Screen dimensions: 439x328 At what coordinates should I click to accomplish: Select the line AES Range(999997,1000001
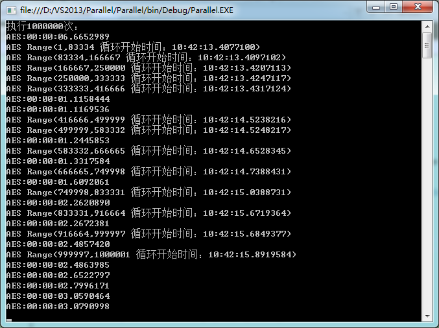(151, 254)
